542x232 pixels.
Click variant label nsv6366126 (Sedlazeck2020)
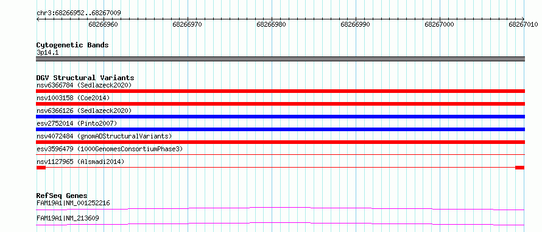(84, 111)
